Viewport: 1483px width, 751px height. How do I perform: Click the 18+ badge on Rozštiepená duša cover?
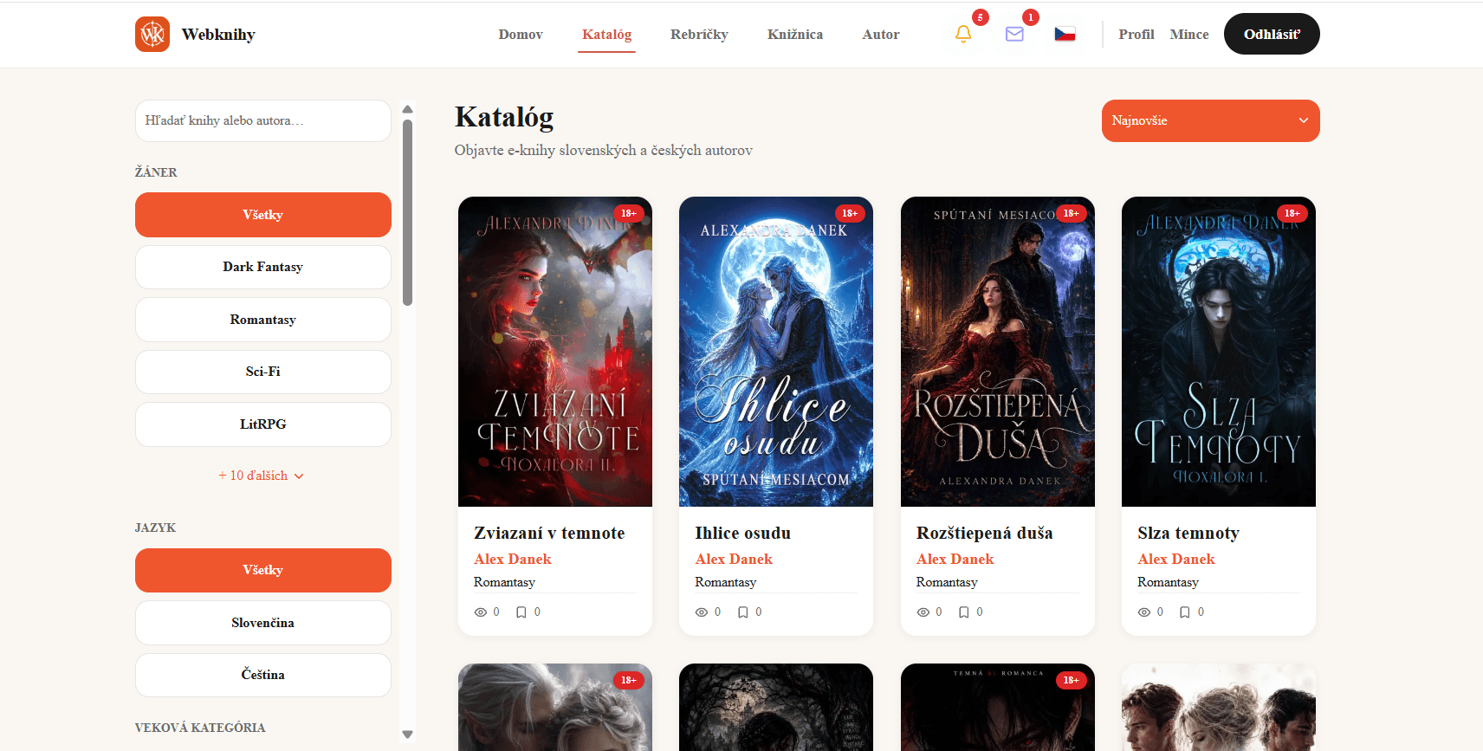point(1072,213)
